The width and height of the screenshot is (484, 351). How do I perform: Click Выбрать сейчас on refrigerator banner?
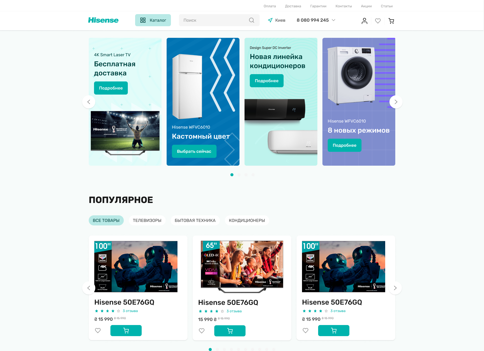click(x=194, y=151)
